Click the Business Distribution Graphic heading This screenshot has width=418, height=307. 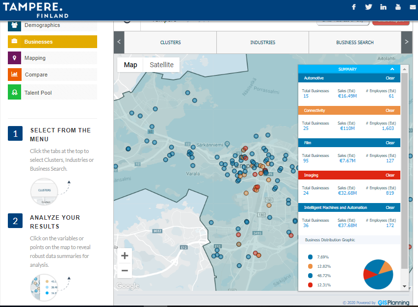[x=330, y=240]
